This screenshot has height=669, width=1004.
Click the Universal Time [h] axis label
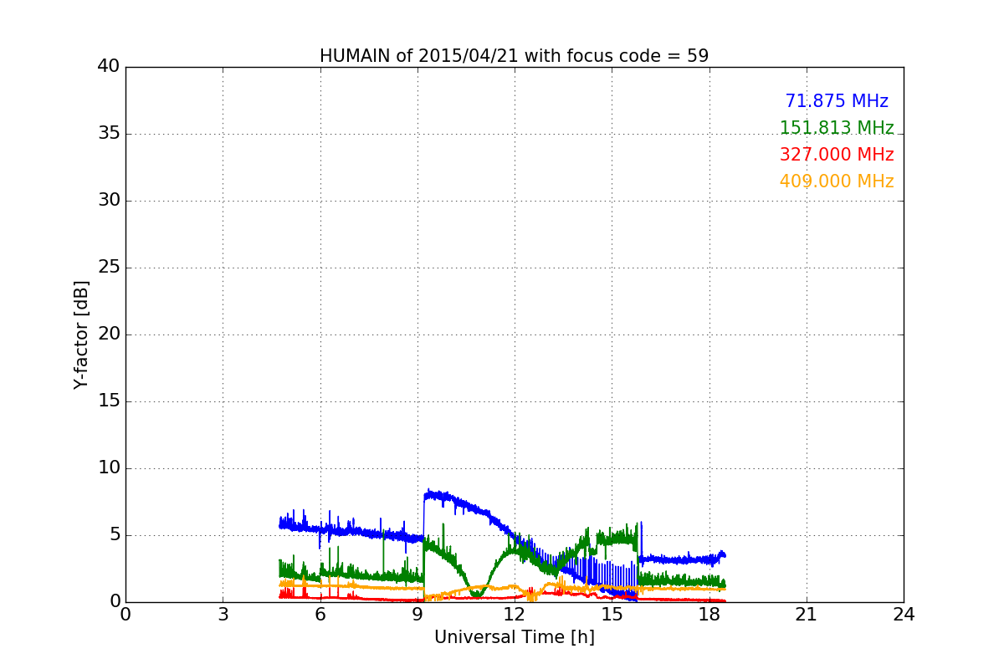click(x=515, y=637)
